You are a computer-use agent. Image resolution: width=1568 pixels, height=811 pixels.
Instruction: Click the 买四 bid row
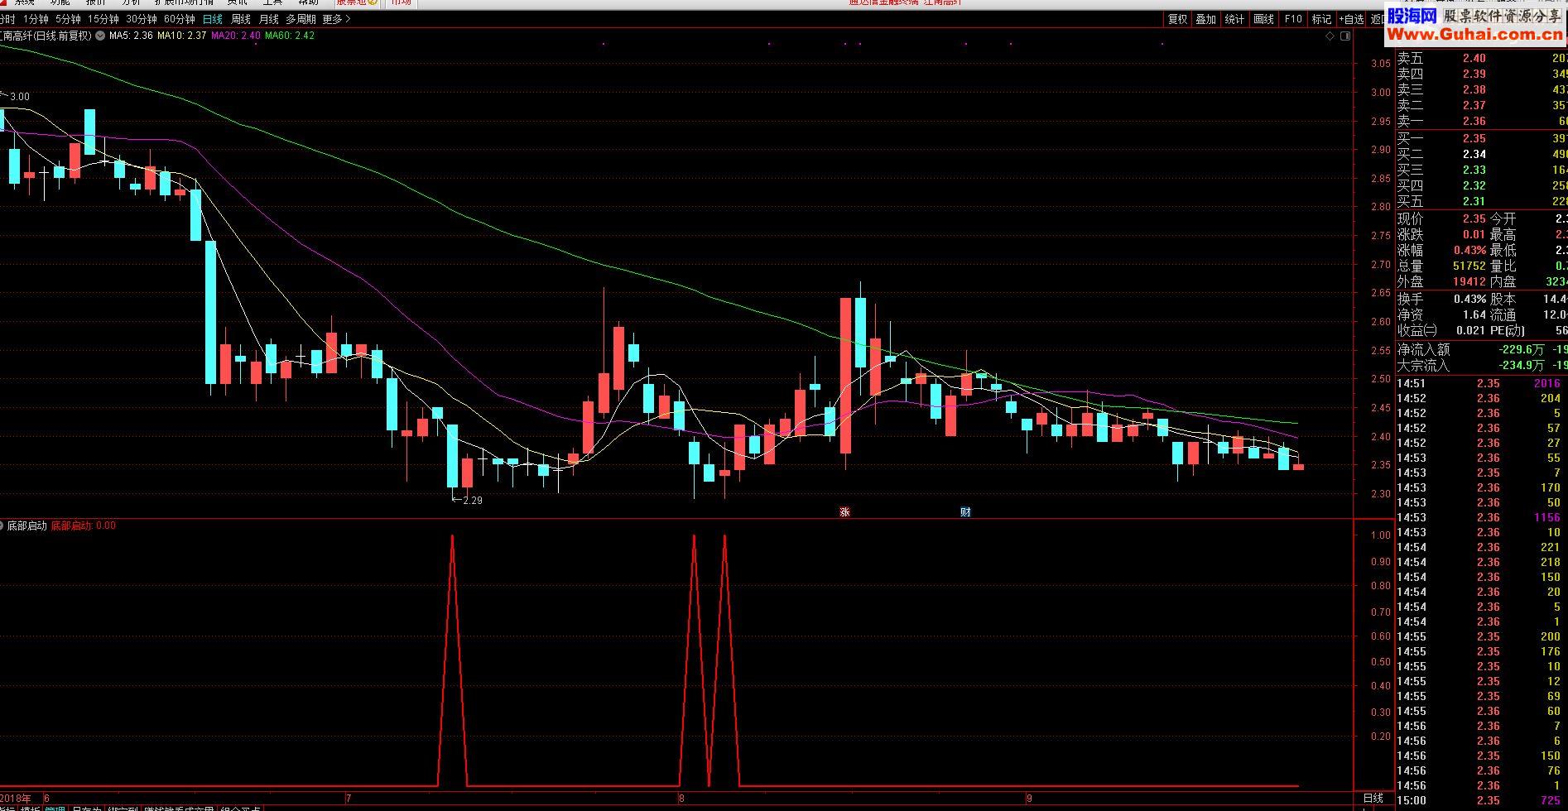point(1482,185)
